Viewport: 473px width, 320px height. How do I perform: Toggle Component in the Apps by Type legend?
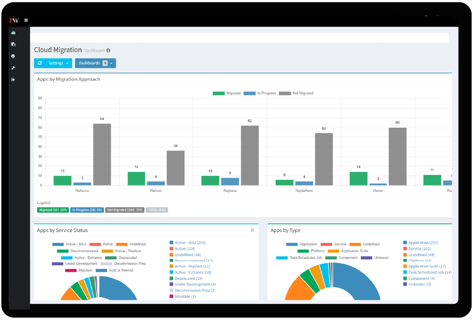pyautogui.click(x=341, y=258)
